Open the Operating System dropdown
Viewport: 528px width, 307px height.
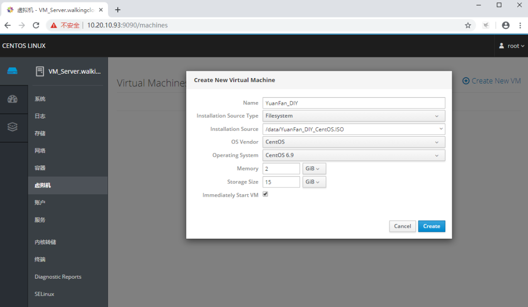pos(353,155)
